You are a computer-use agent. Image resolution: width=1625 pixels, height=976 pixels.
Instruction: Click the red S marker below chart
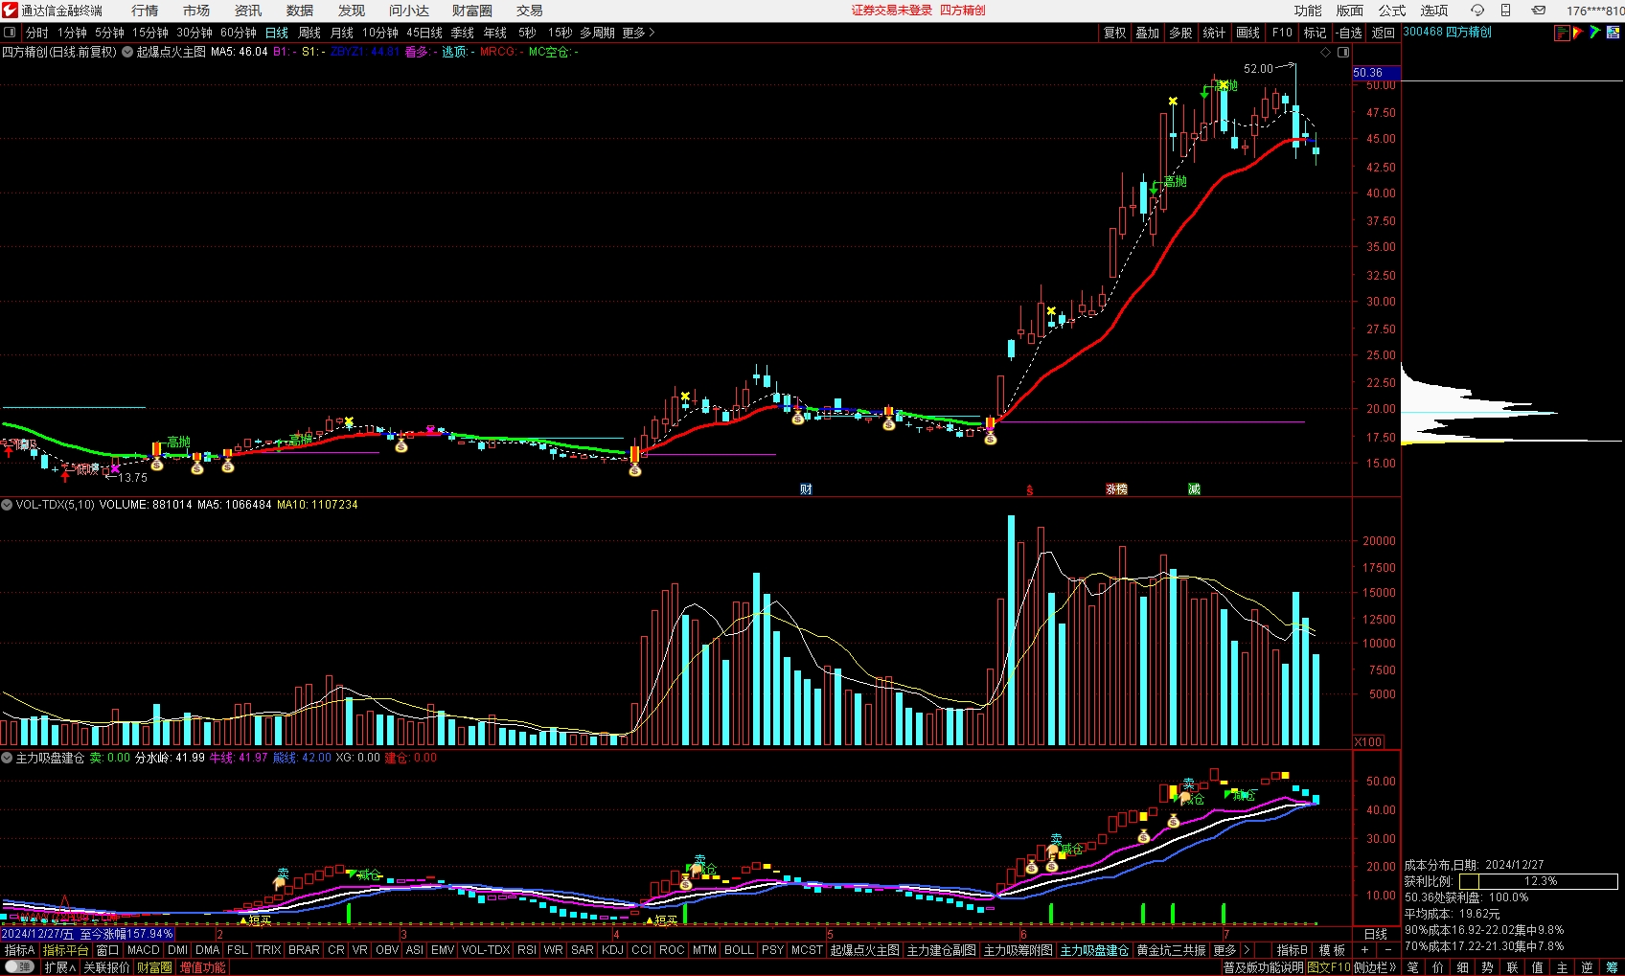coord(1030,490)
